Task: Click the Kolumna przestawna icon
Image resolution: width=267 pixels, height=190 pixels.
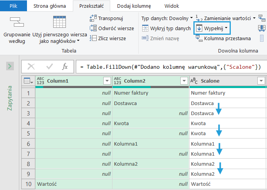Action: (199, 38)
